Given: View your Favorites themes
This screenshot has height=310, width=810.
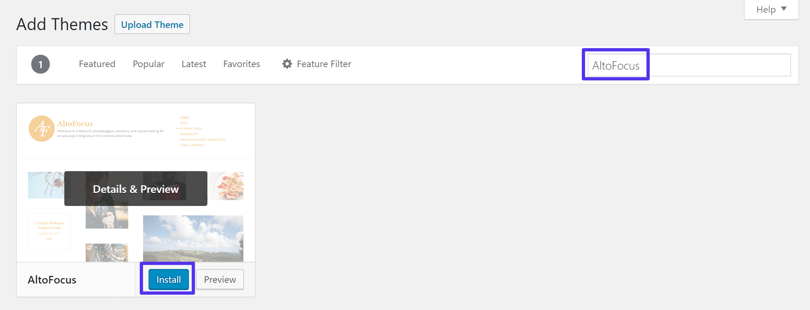Looking at the screenshot, I should click(x=241, y=64).
